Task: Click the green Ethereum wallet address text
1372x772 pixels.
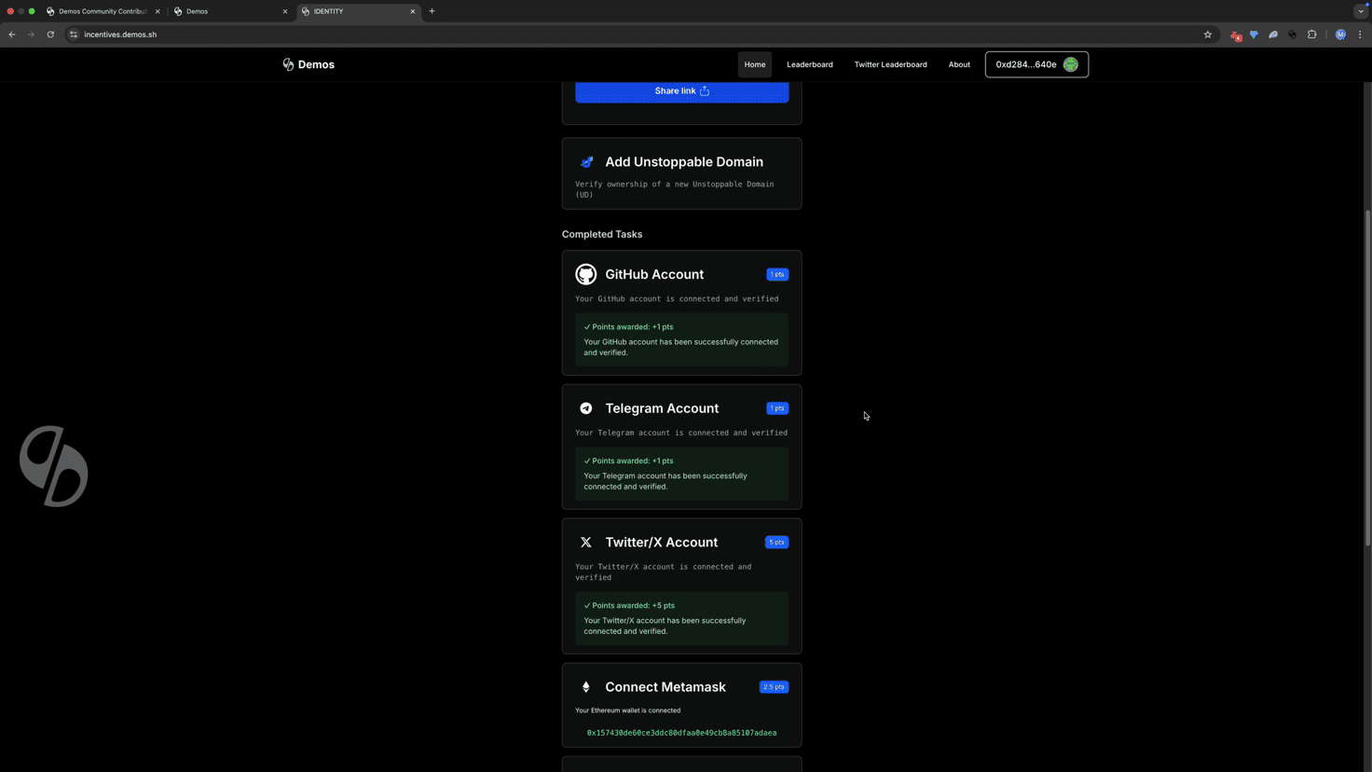Action: [681, 733]
